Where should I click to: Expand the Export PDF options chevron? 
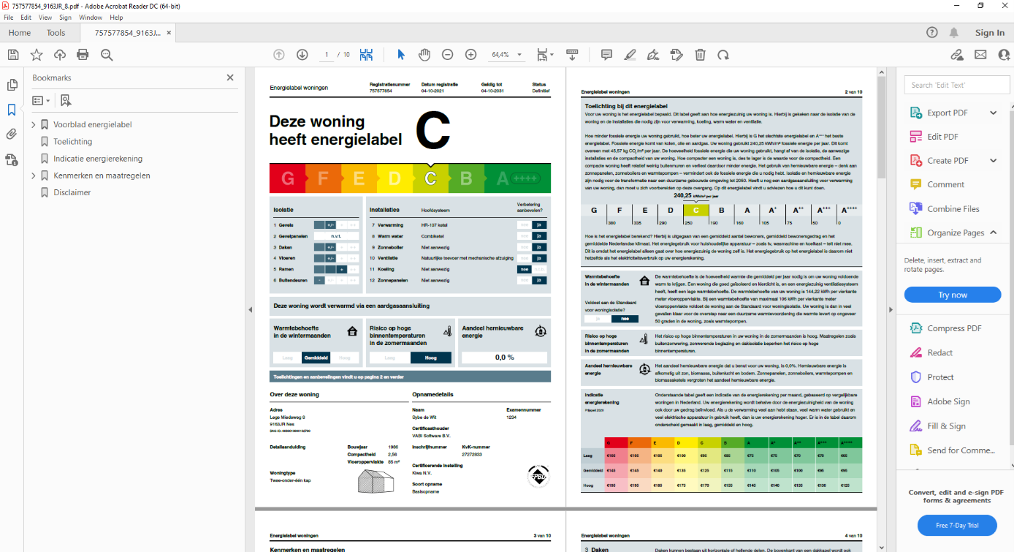click(x=994, y=113)
